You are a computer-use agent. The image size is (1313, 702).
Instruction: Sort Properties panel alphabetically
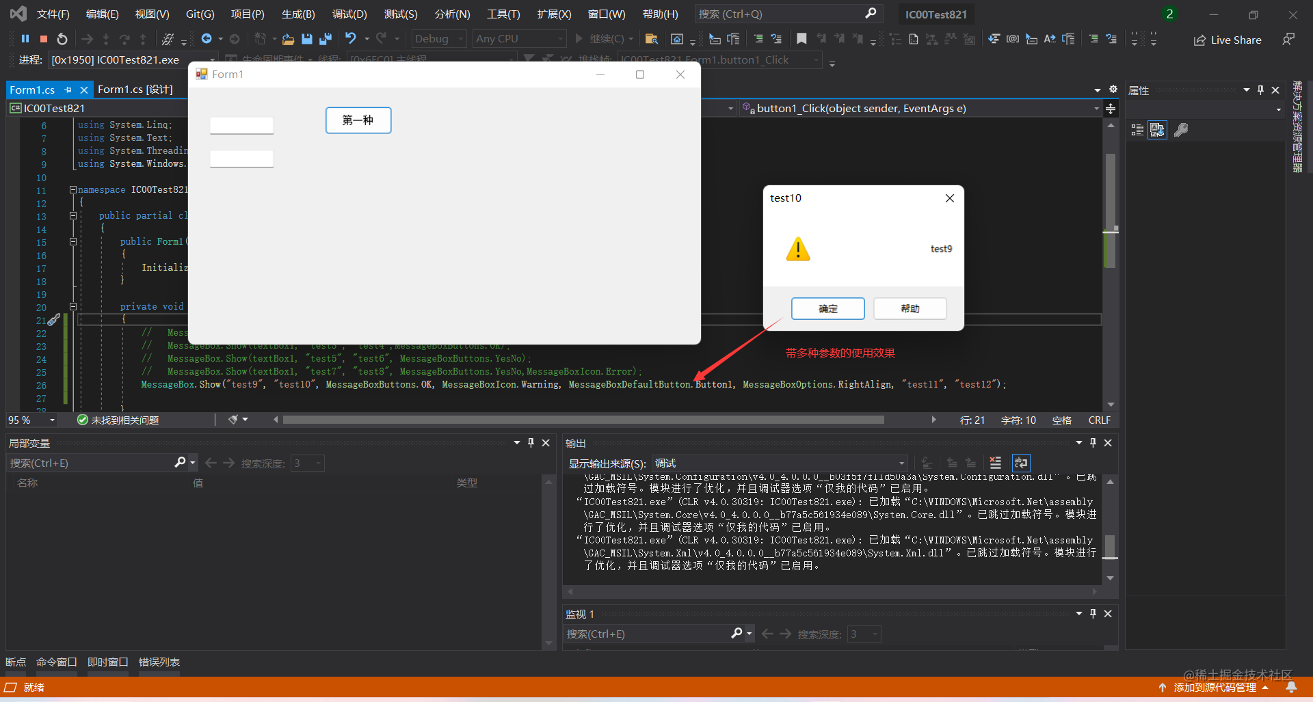coord(1157,130)
